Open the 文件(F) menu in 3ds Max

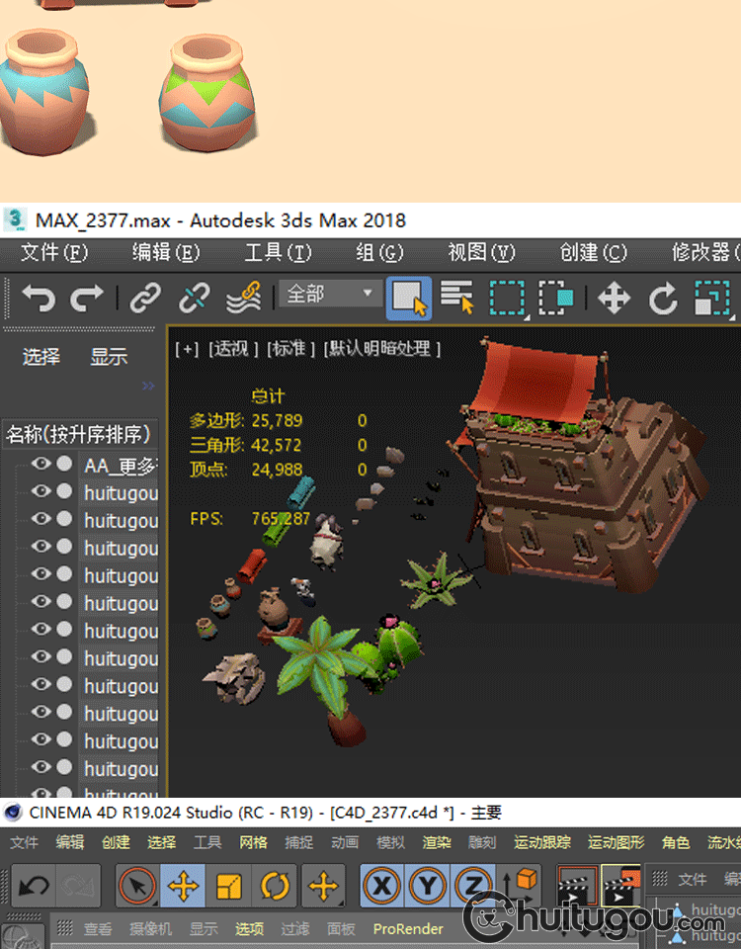(54, 253)
